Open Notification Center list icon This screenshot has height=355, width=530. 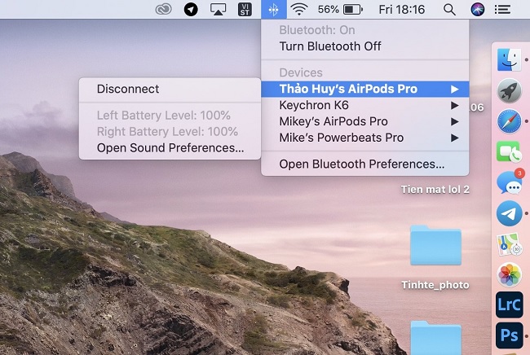pyautogui.click(x=502, y=10)
